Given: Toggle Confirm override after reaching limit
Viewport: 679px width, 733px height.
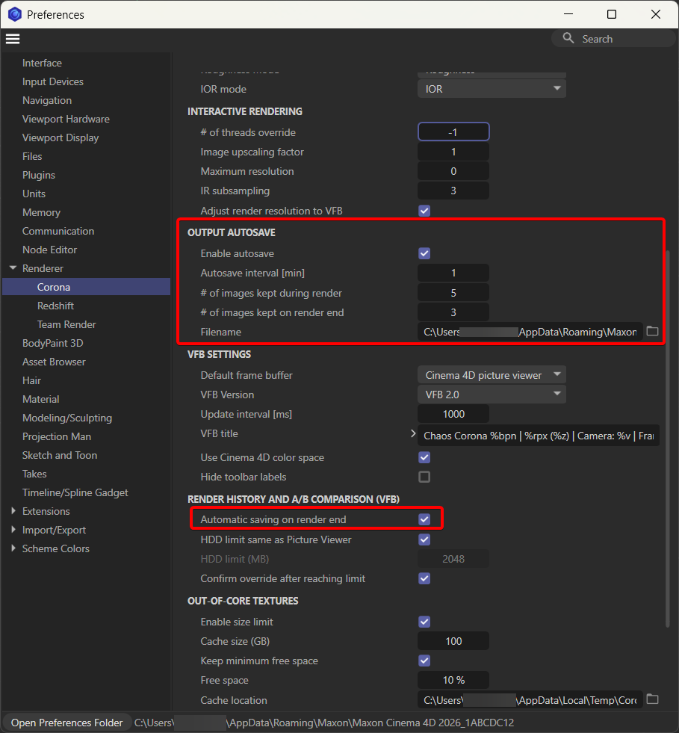Looking at the screenshot, I should (x=424, y=578).
